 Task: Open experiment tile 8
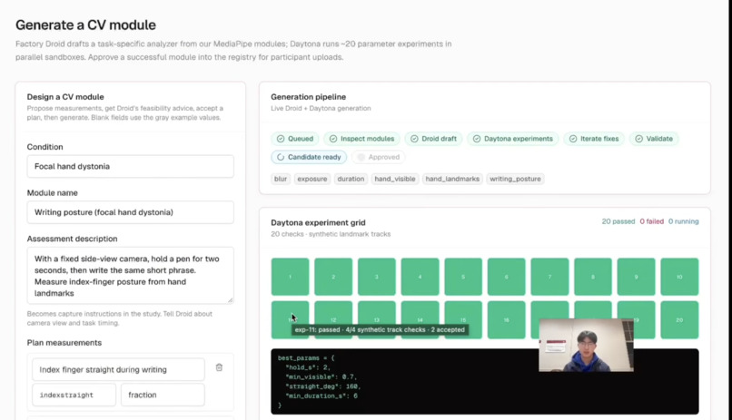(x=593, y=277)
